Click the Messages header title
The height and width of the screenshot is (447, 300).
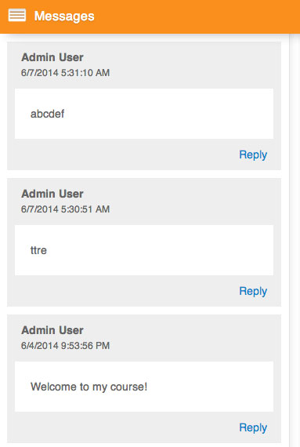click(64, 16)
